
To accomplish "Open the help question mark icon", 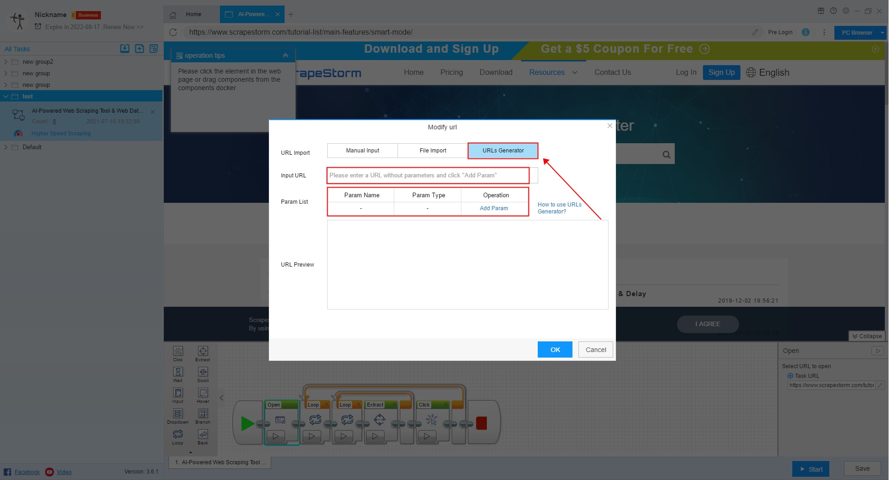I will click(x=833, y=11).
